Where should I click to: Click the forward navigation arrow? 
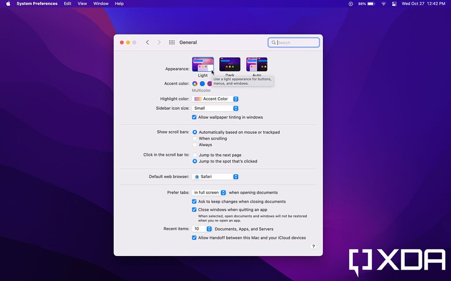coord(159,42)
